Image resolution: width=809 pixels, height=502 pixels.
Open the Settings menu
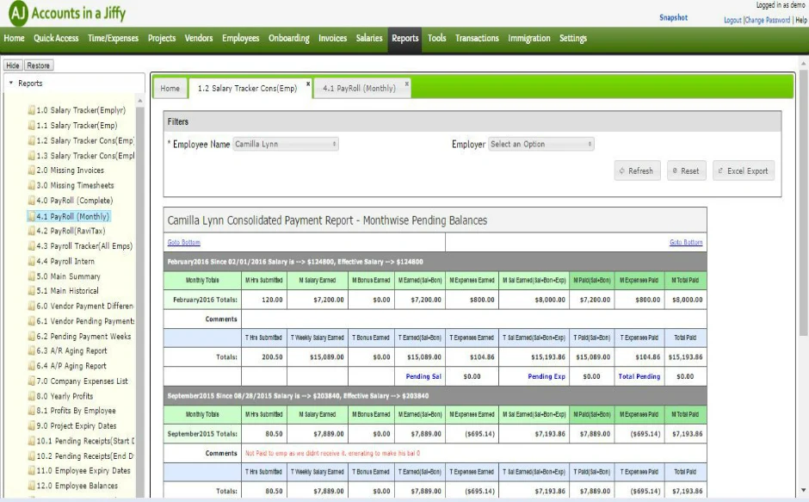click(573, 38)
